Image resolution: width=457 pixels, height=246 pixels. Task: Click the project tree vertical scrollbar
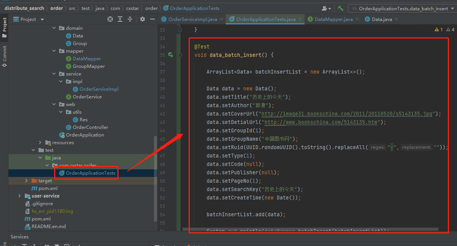pyautogui.click(x=156, y=178)
